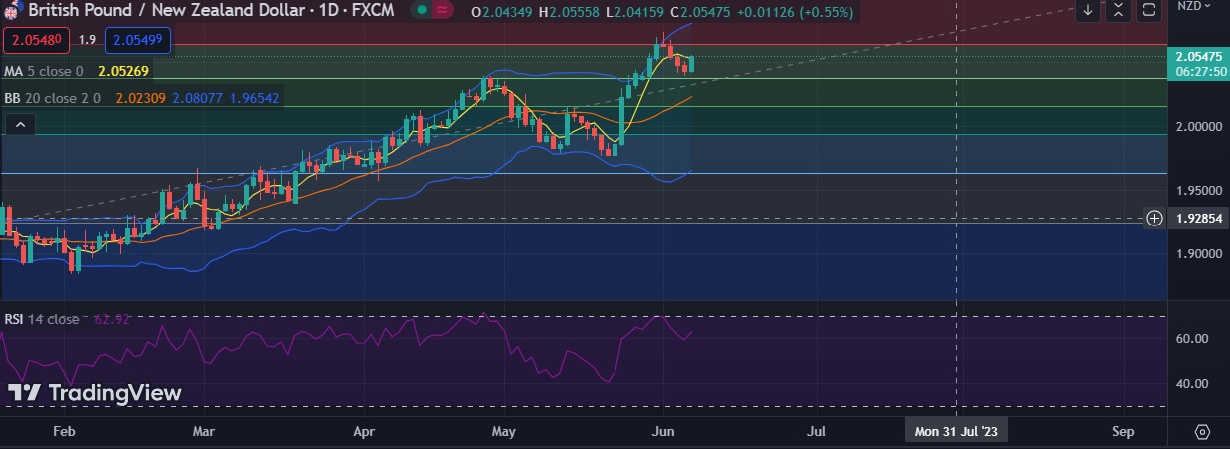Collapse the indicator legend with chevron arrow
This screenshot has height=449, width=1230.
[x=20, y=125]
